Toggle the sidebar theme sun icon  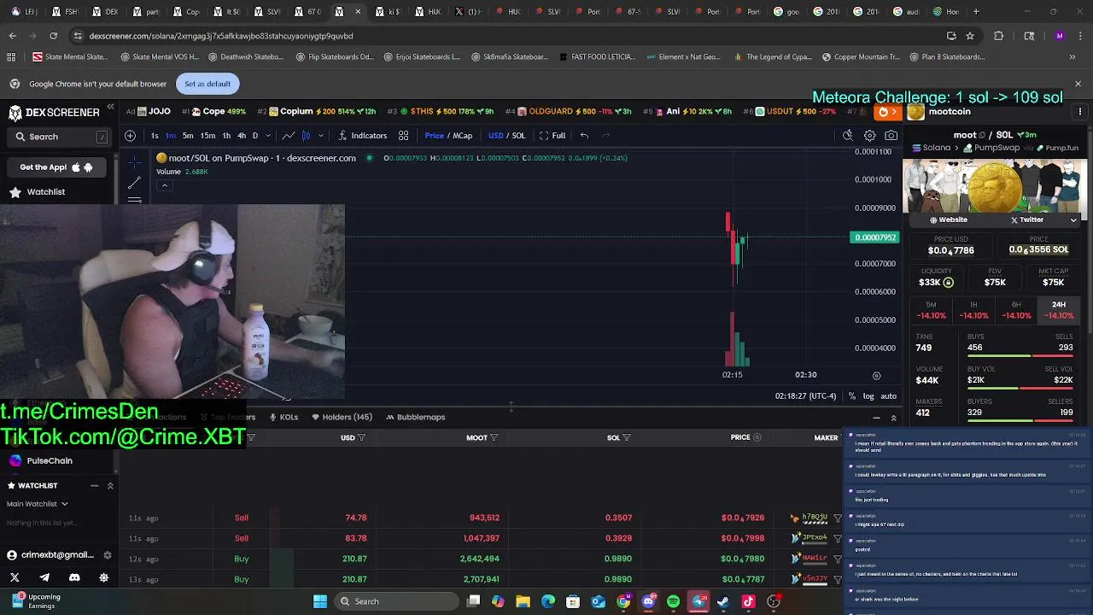point(104,577)
